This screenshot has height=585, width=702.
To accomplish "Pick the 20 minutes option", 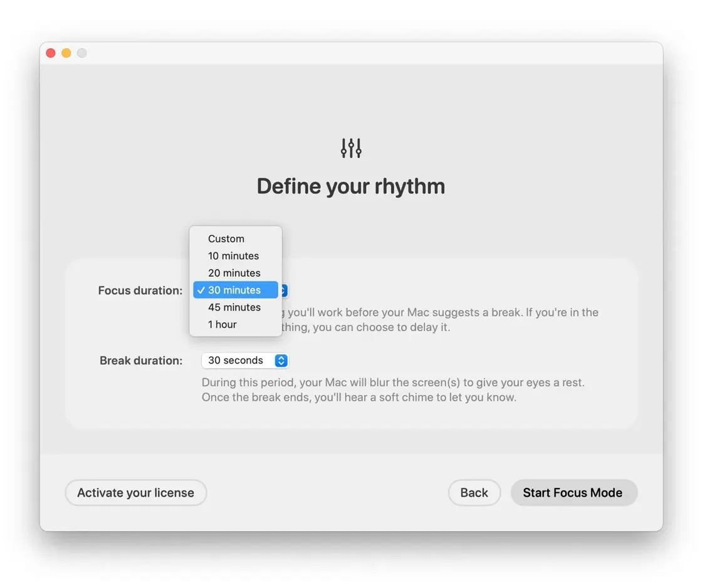I will [x=236, y=273].
